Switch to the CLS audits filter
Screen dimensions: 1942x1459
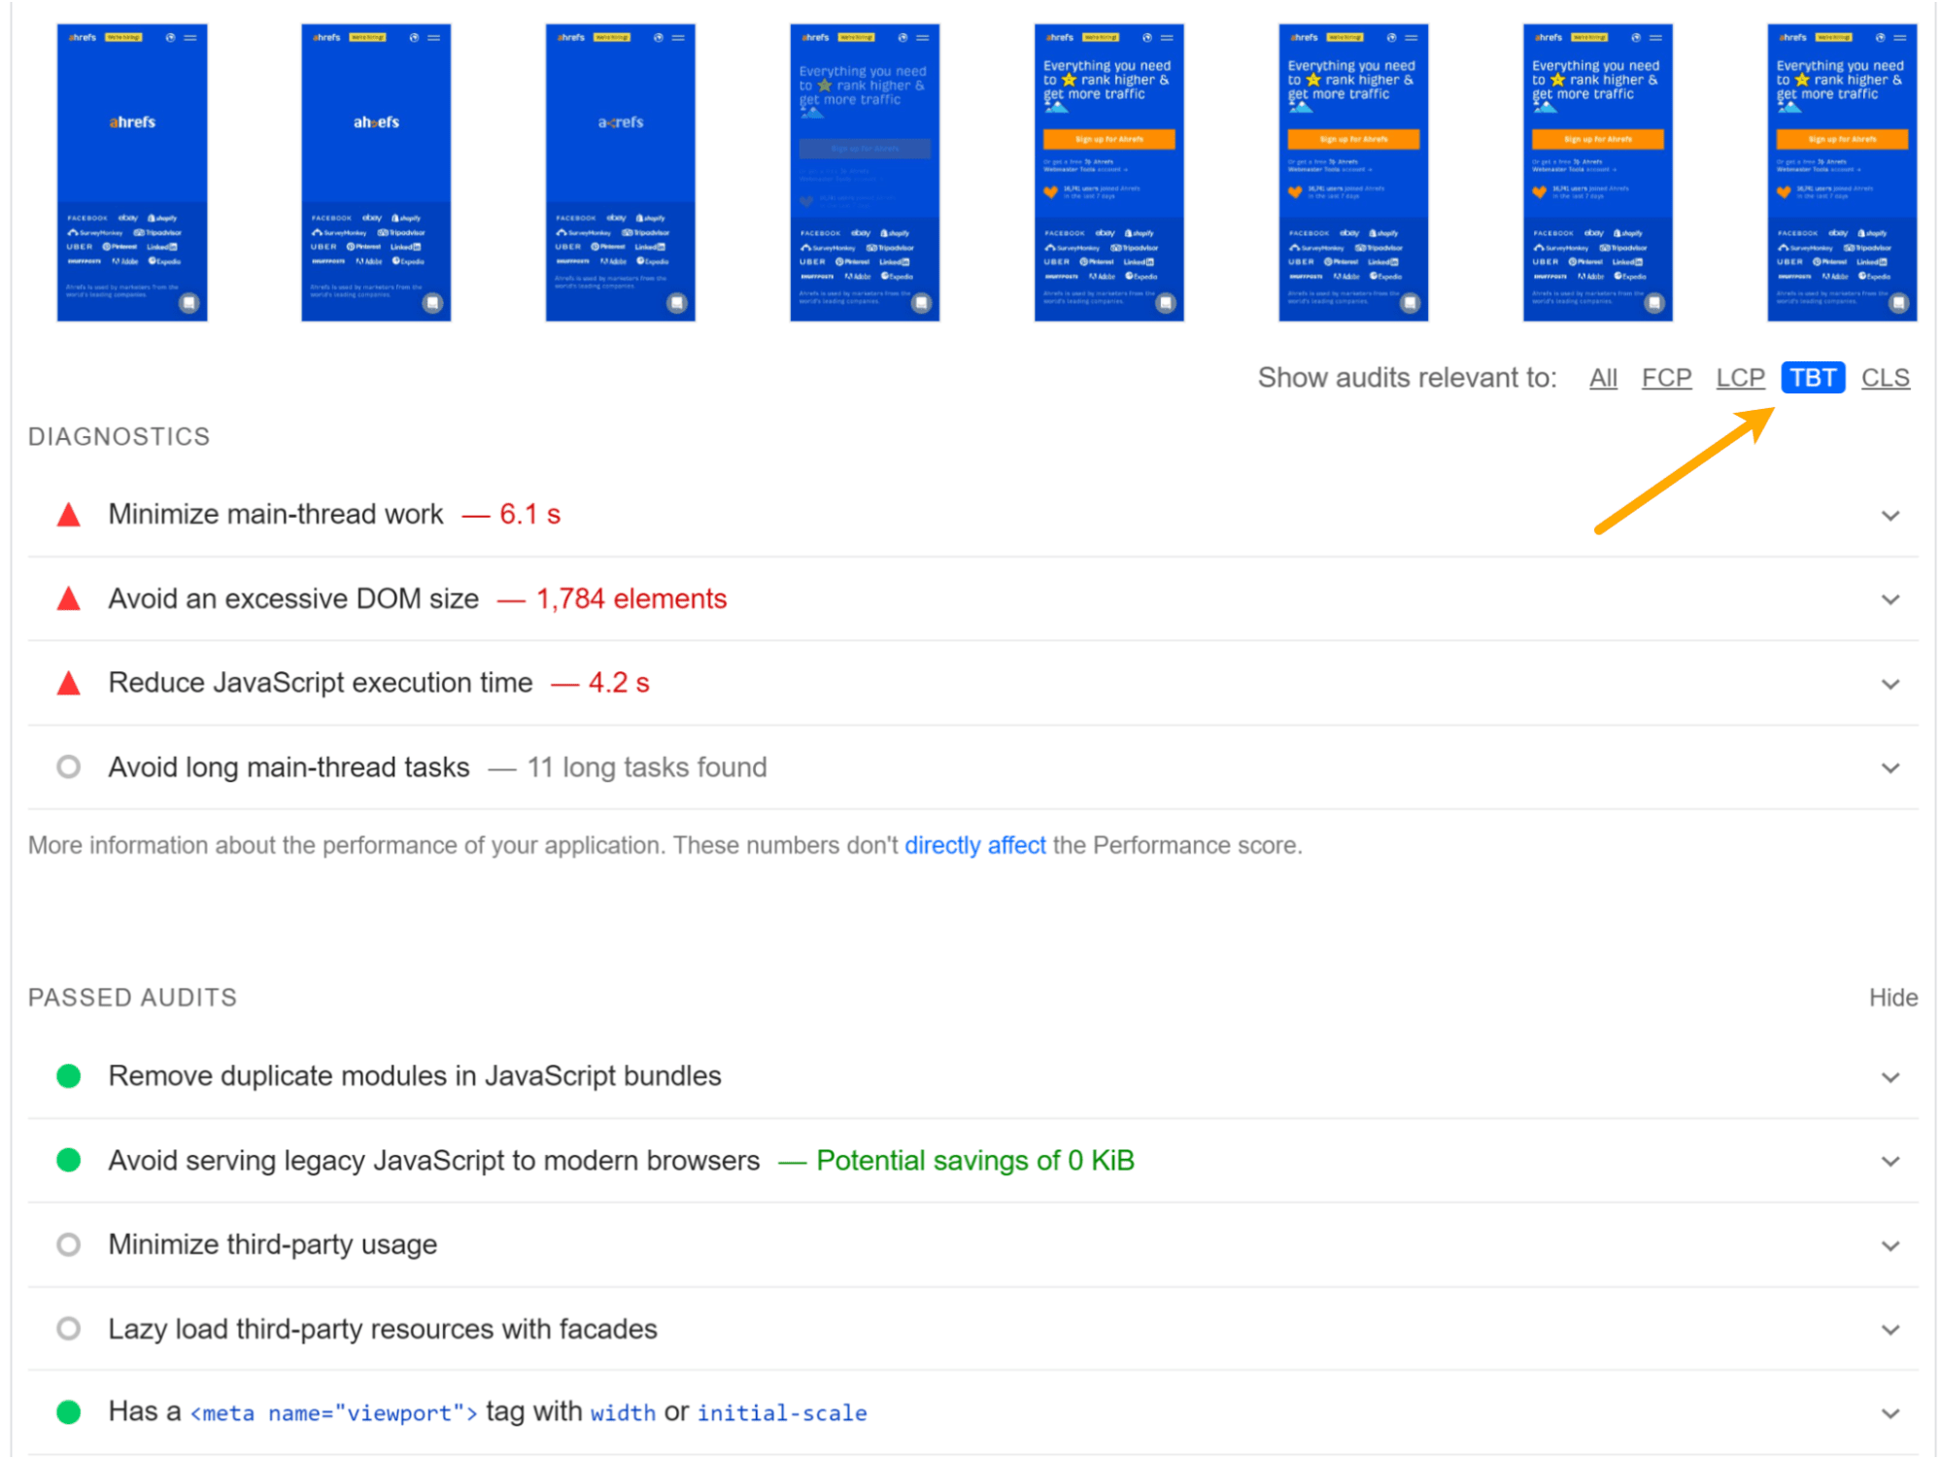click(x=1885, y=378)
